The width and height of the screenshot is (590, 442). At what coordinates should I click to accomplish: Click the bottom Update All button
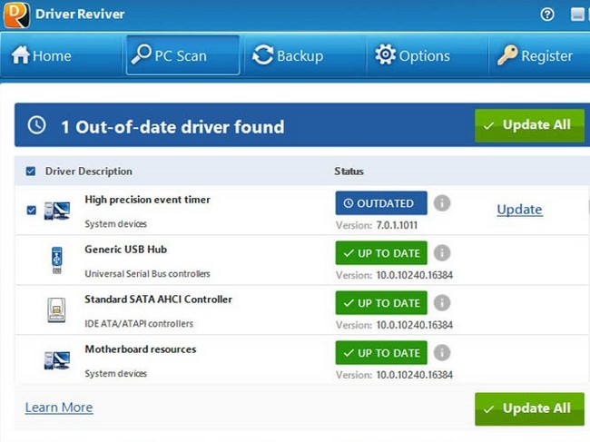[x=529, y=409]
